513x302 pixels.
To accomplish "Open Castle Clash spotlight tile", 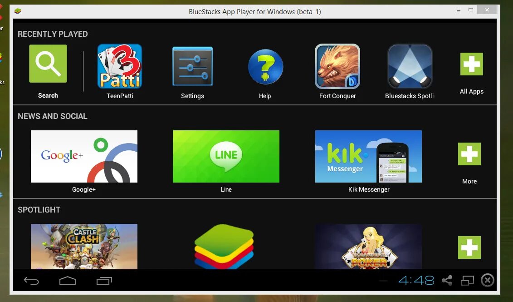I will click(84, 246).
